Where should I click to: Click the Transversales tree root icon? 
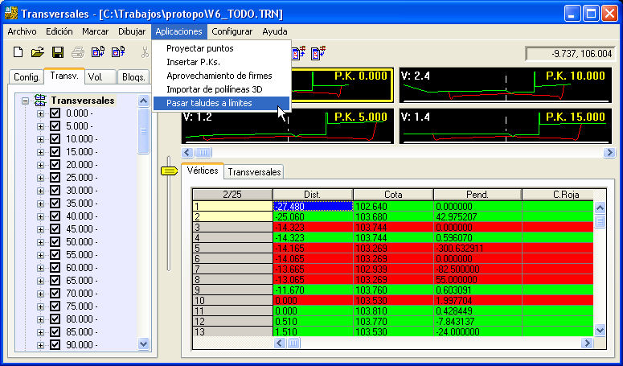point(40,101)
